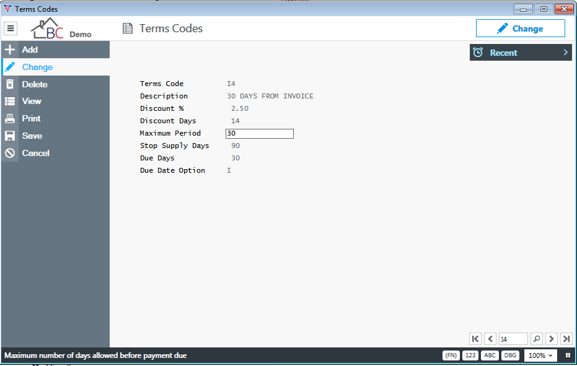Image resolution: width=577 pixels, height=366 pixels.
Task: Click the Recent clock icon
Action: tap(478, 53)
